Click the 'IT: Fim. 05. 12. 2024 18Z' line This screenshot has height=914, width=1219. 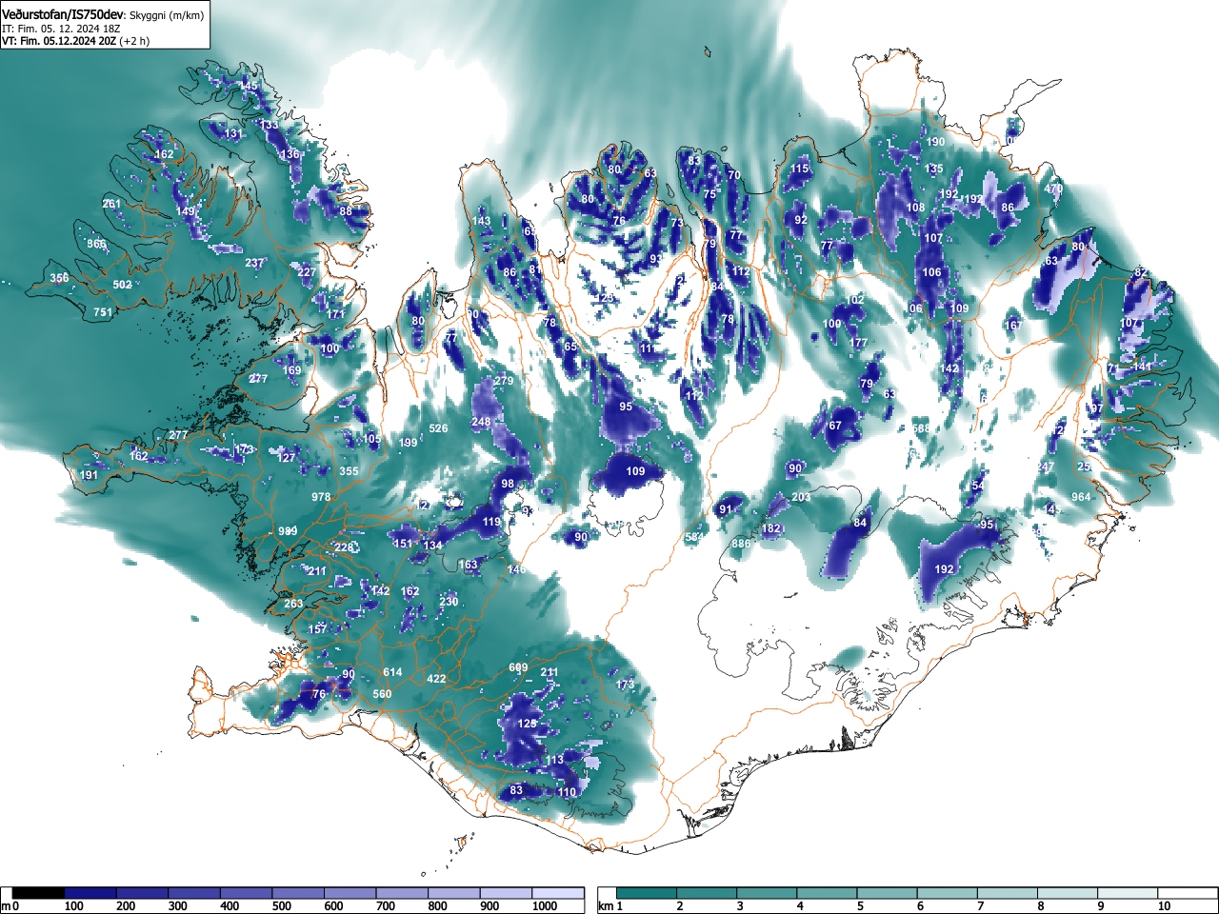(x=61, y=29)
